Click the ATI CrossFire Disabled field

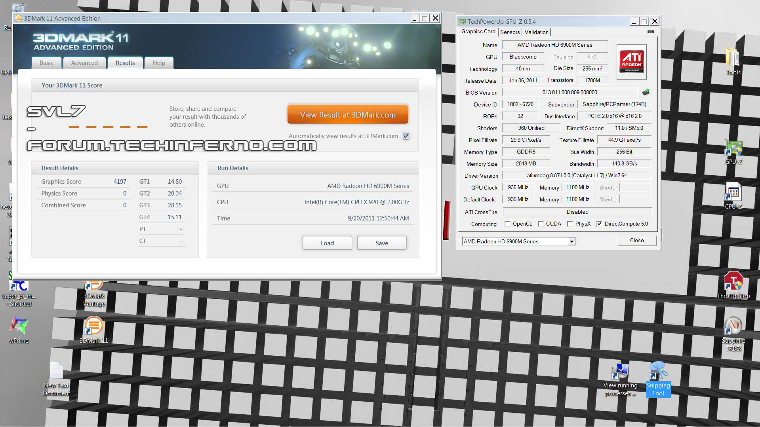click(x=577, y=212)
